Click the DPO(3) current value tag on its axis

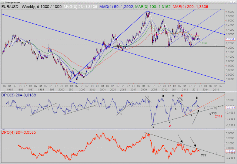pos(230,107)
